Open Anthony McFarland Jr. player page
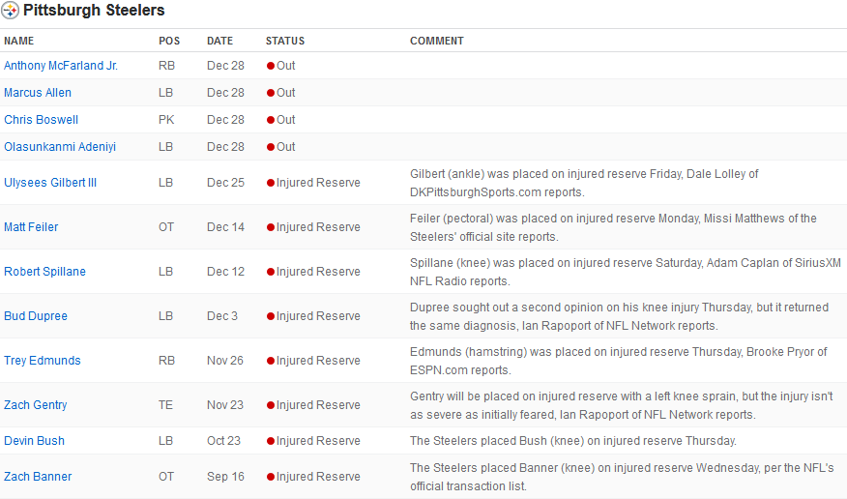Image resolution: width=847 pixels, height=499 pixels. (61, 66)
